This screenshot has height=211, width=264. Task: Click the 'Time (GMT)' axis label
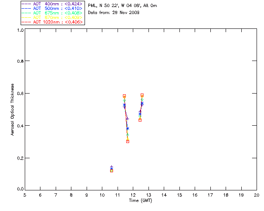coord(140,201)
